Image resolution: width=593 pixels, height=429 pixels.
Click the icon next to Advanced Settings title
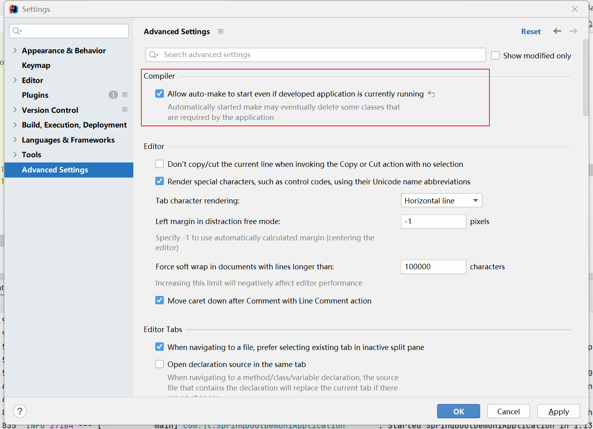click(221, 31)
